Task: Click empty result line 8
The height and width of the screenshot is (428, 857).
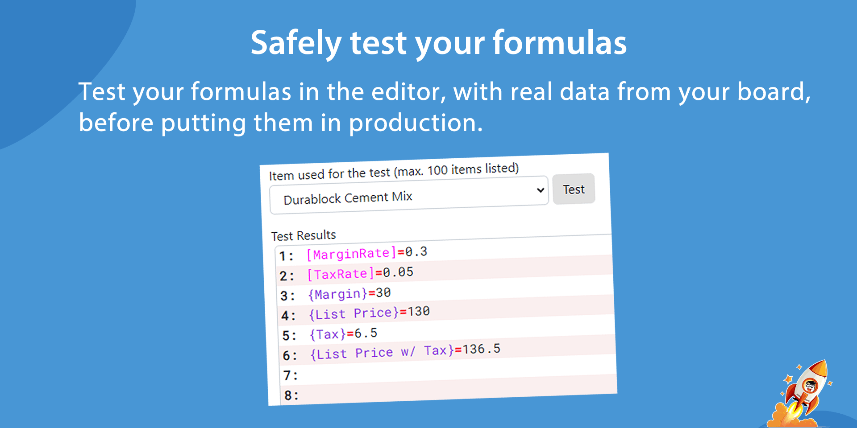Action: (x=449, y=392)
